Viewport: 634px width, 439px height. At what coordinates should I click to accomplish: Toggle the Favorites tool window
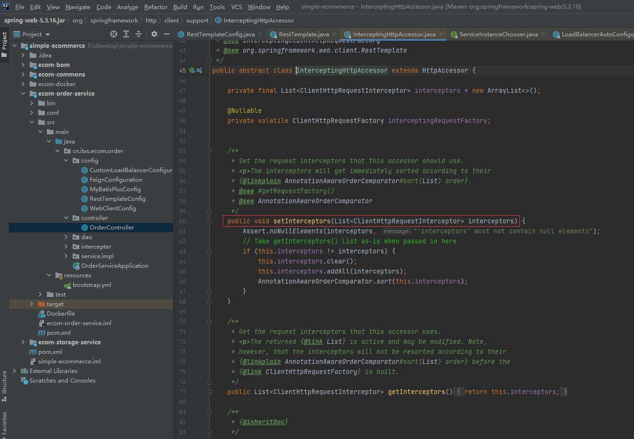pyautogui.click(x=4, y=423)
